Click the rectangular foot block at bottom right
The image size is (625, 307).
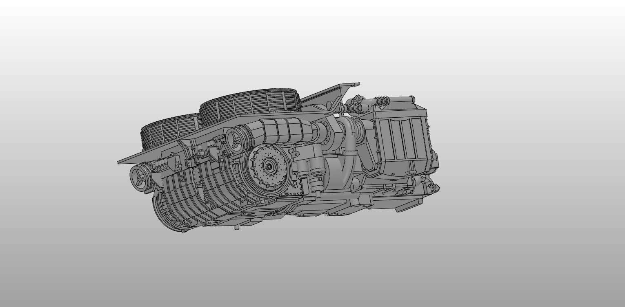(x=408, y=206)
